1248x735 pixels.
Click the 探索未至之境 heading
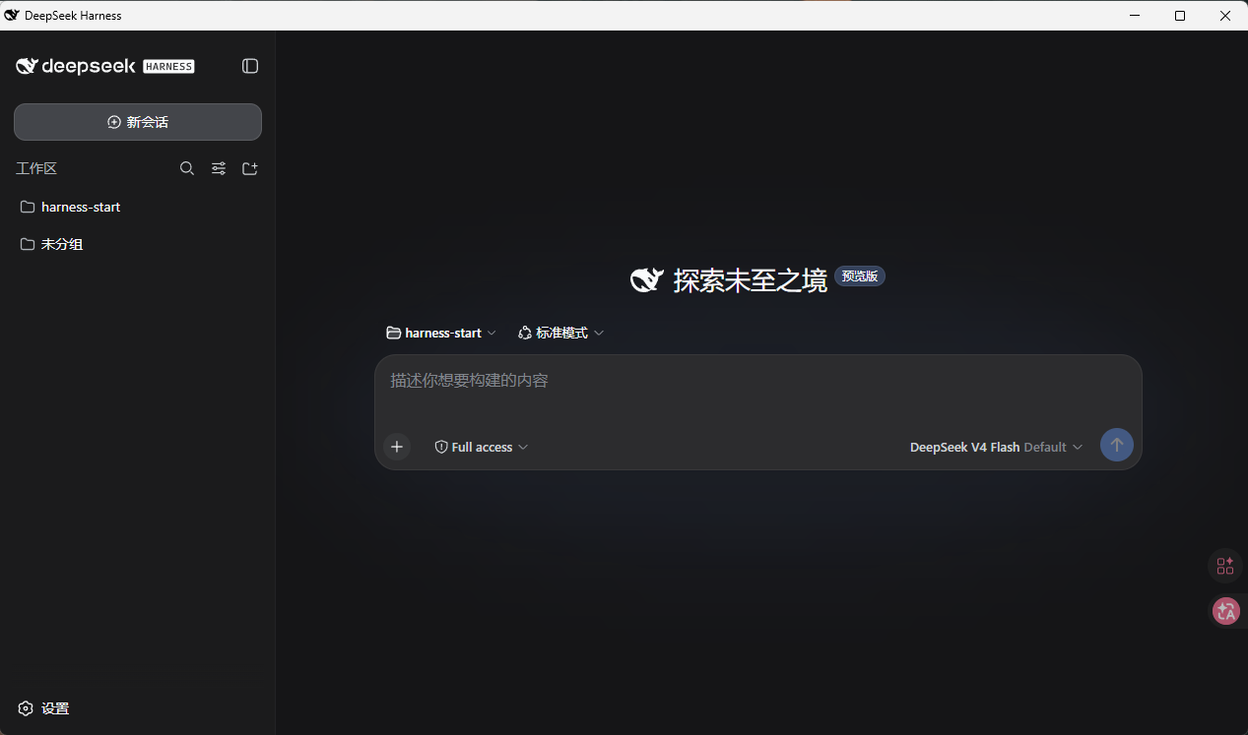tap(751, 280)
